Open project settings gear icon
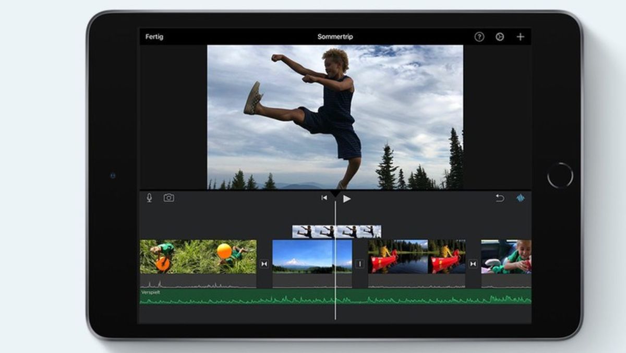This screenshot has height=353, width=626. (x=500, y=37)
